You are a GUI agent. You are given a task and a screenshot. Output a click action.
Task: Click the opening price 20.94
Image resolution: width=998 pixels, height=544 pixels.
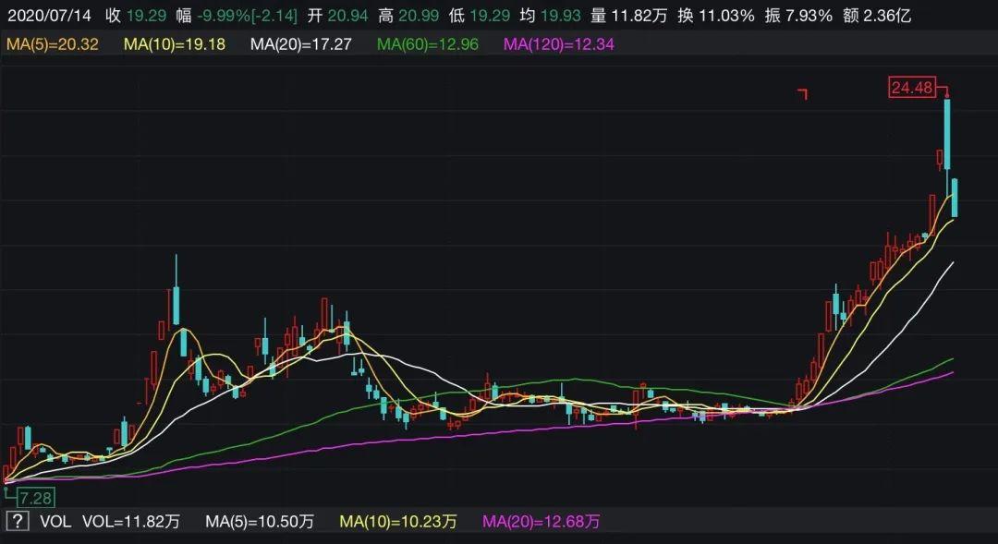pos(347,16)
